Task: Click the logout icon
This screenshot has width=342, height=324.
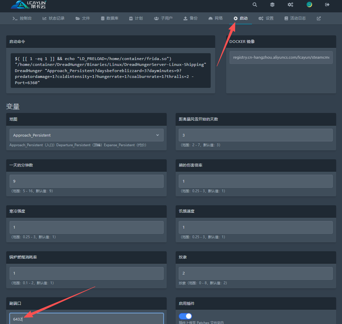Action: [327, 4]
